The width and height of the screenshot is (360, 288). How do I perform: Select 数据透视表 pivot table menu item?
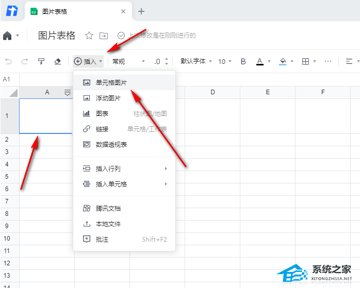pos(124,144)
